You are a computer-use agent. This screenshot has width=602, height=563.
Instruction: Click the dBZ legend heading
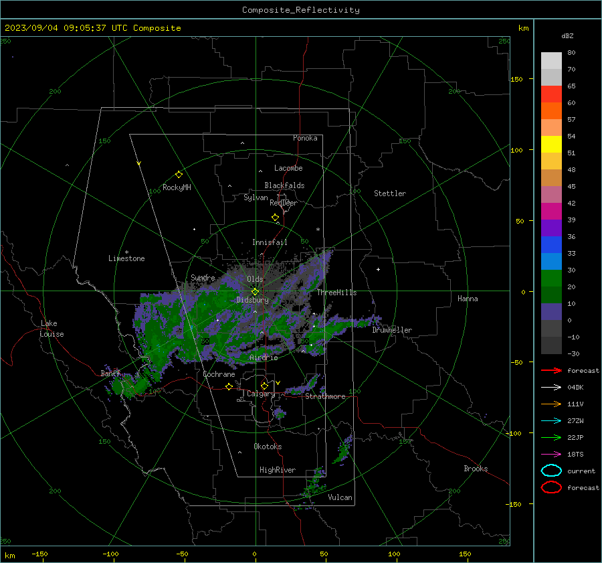567,35
